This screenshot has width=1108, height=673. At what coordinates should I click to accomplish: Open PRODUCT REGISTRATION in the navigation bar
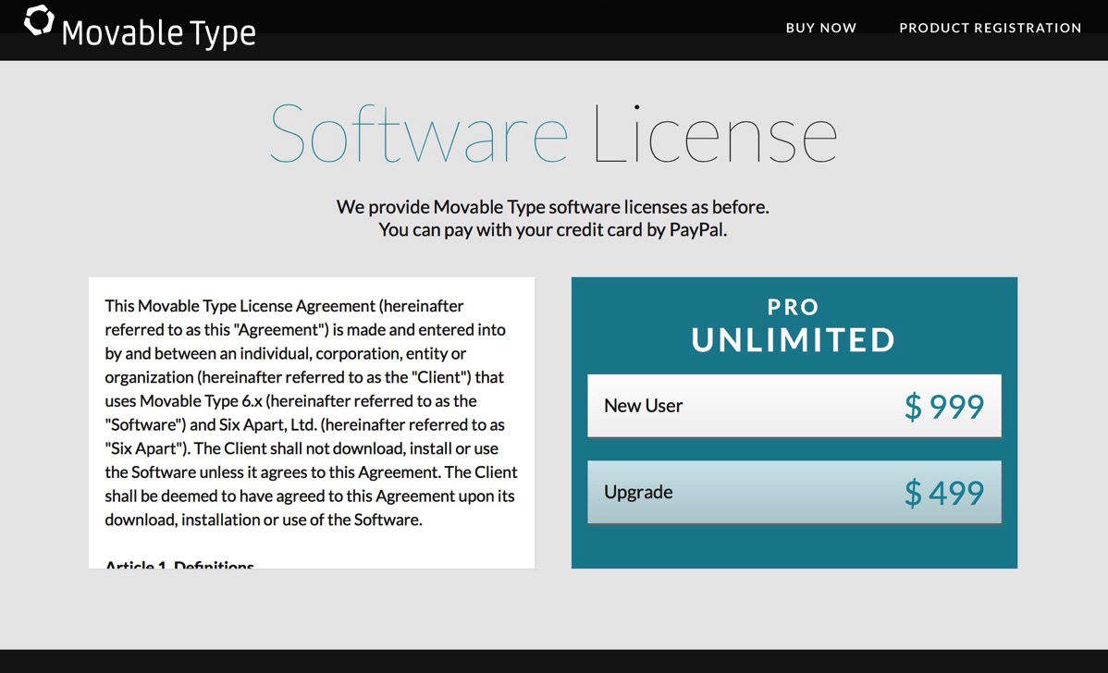[990, 28]
